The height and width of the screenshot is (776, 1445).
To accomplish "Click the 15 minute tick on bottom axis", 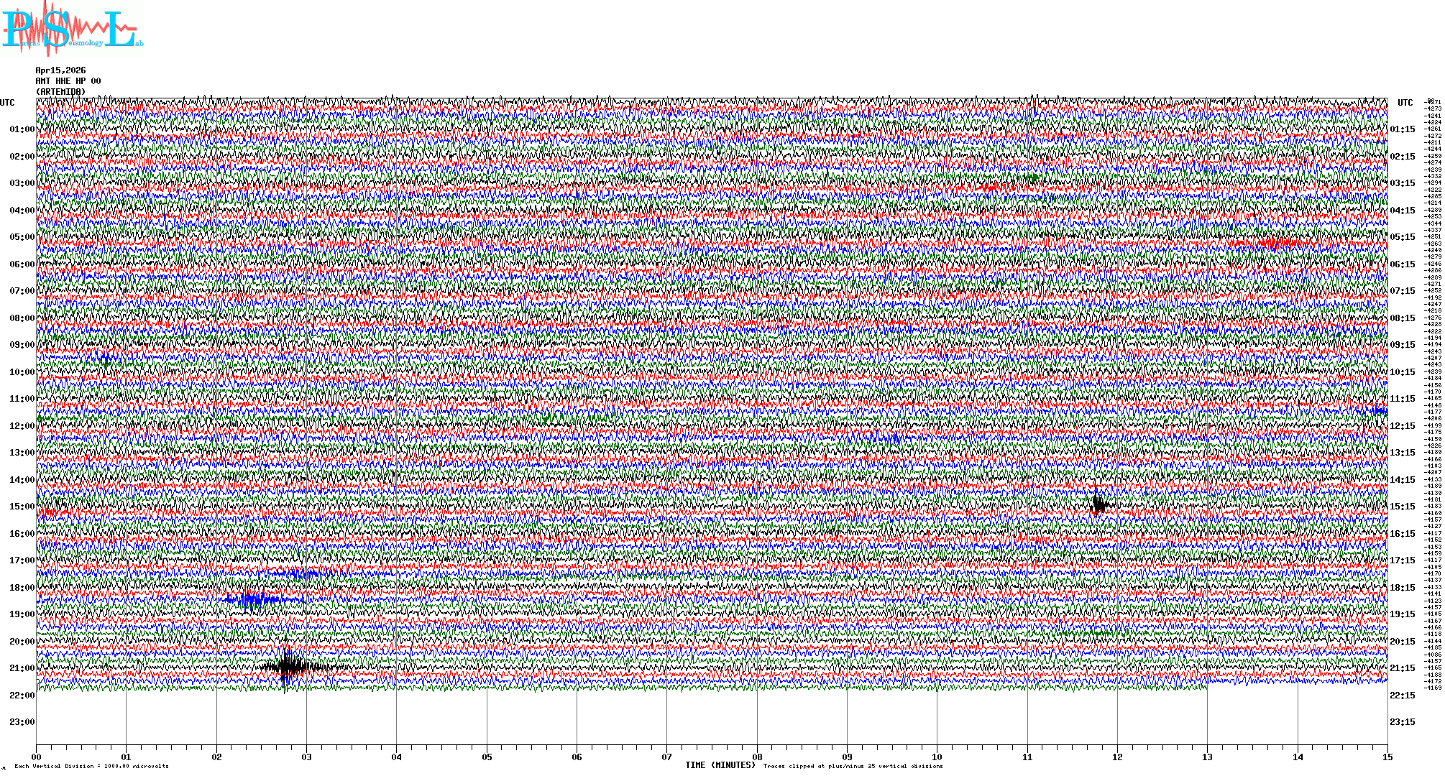I will coord(1387,757).
